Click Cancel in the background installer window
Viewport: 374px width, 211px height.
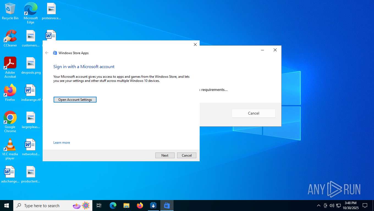pyautogui.click(x=254, y=113)
